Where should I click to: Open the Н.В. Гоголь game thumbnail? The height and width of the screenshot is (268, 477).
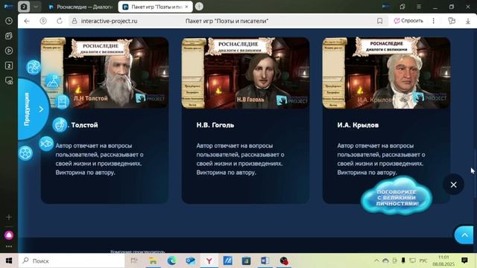pyautogui.click(x=245, y=73)
